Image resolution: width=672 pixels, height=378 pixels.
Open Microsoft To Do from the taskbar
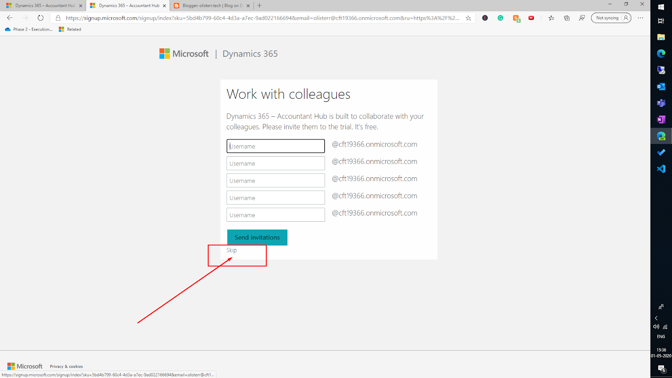[661, 152]
